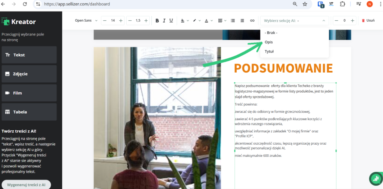Open the Open Sans font dropdown
Screen dimensions: 383x189
tap(86, 21)
